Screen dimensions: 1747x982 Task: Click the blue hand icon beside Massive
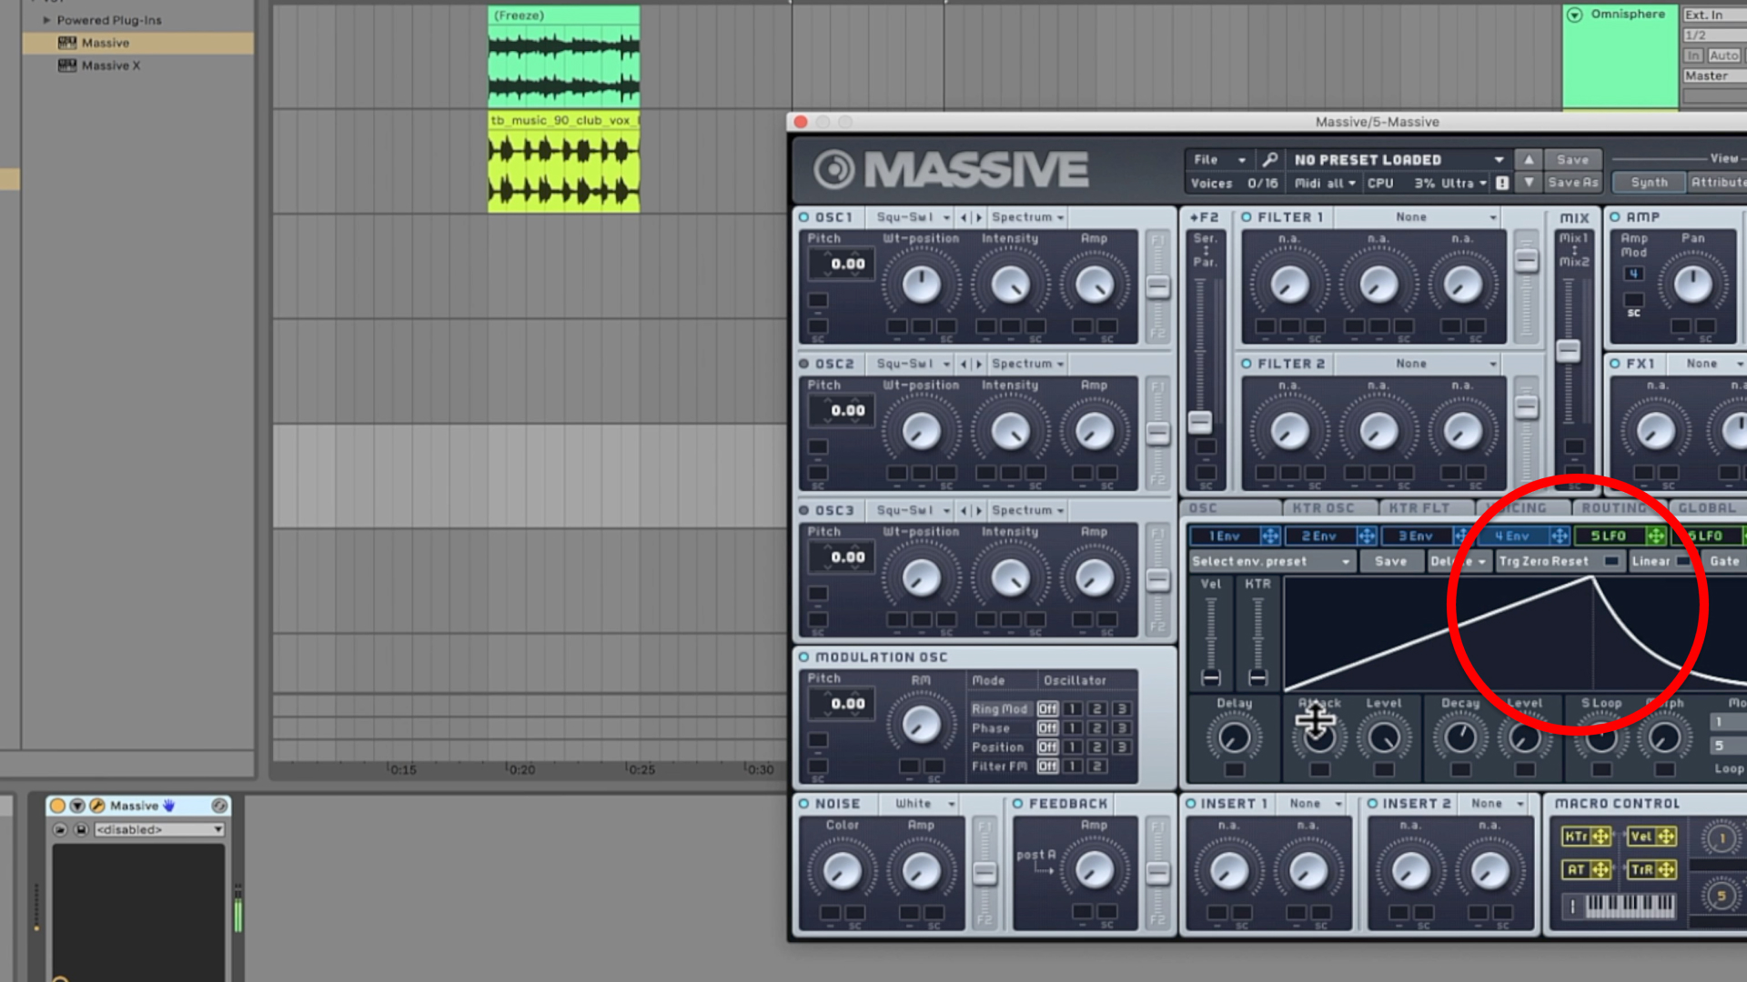point(168,806)
